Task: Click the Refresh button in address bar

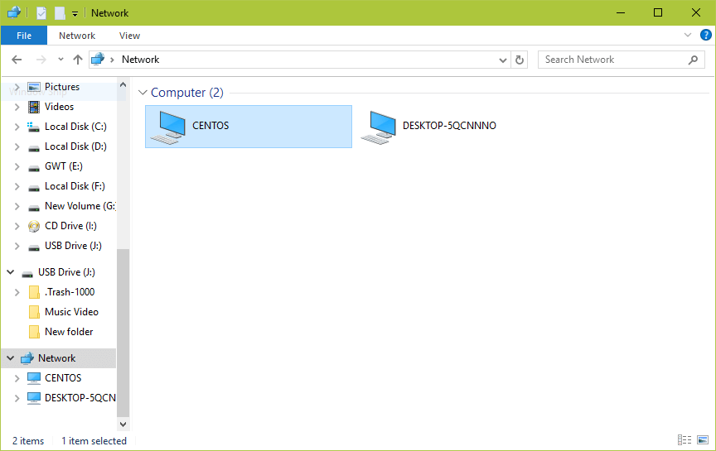Action: pyautogui.click(x=520, y=60)
